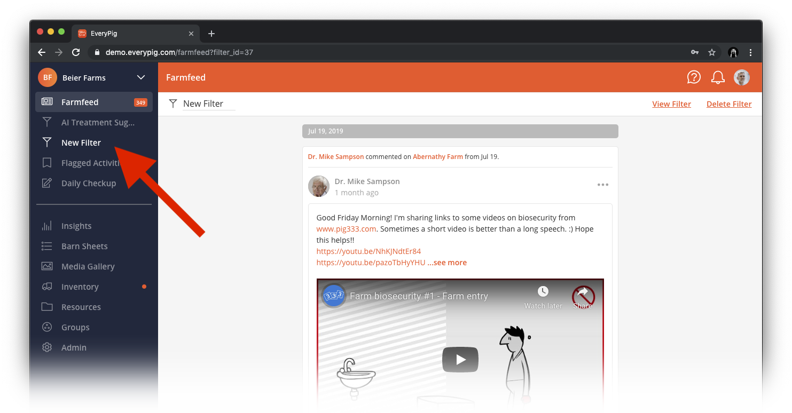This screenshot has height=413, width=792.
Task: Open post options three-dot menu
Action: (603, 185)
